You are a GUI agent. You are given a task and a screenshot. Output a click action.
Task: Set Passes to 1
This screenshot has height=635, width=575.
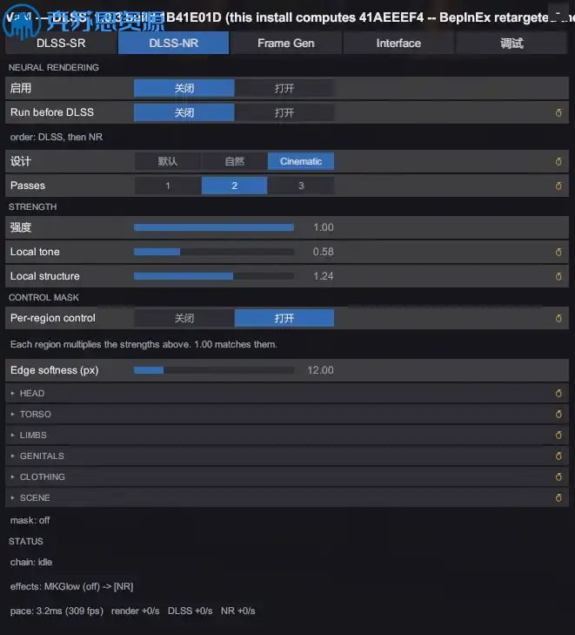(x=167, y=186)
